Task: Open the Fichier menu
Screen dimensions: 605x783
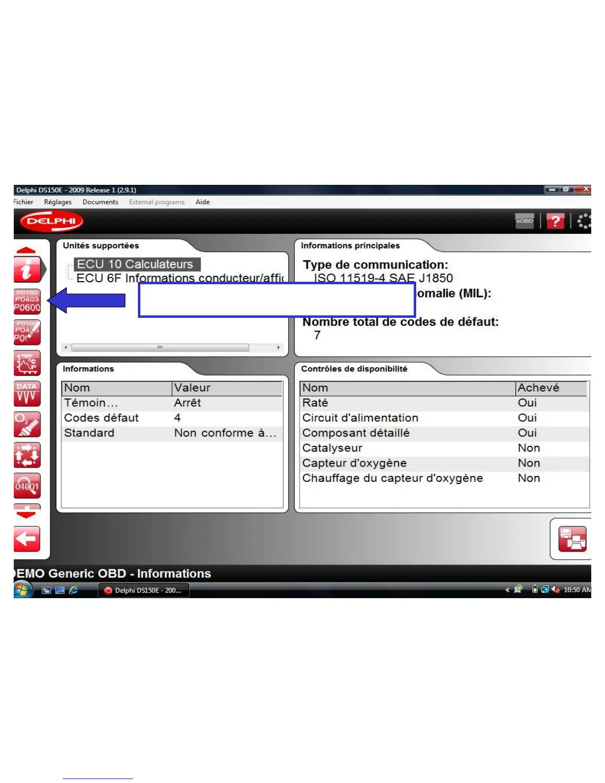Action: (23, 202)
